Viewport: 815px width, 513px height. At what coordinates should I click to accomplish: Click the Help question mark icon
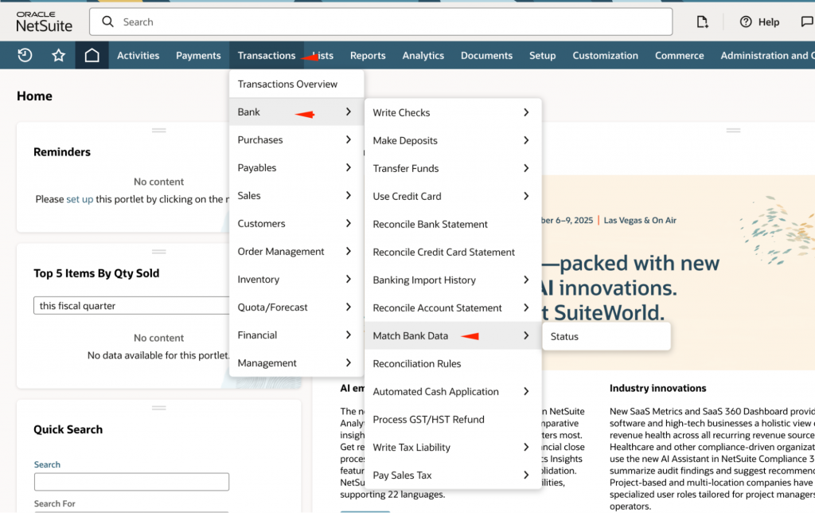[x=746, y=22]
